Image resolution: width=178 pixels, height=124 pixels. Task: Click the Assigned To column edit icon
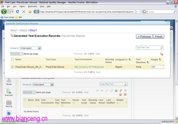pyautogui.click(x=130, y=59)
